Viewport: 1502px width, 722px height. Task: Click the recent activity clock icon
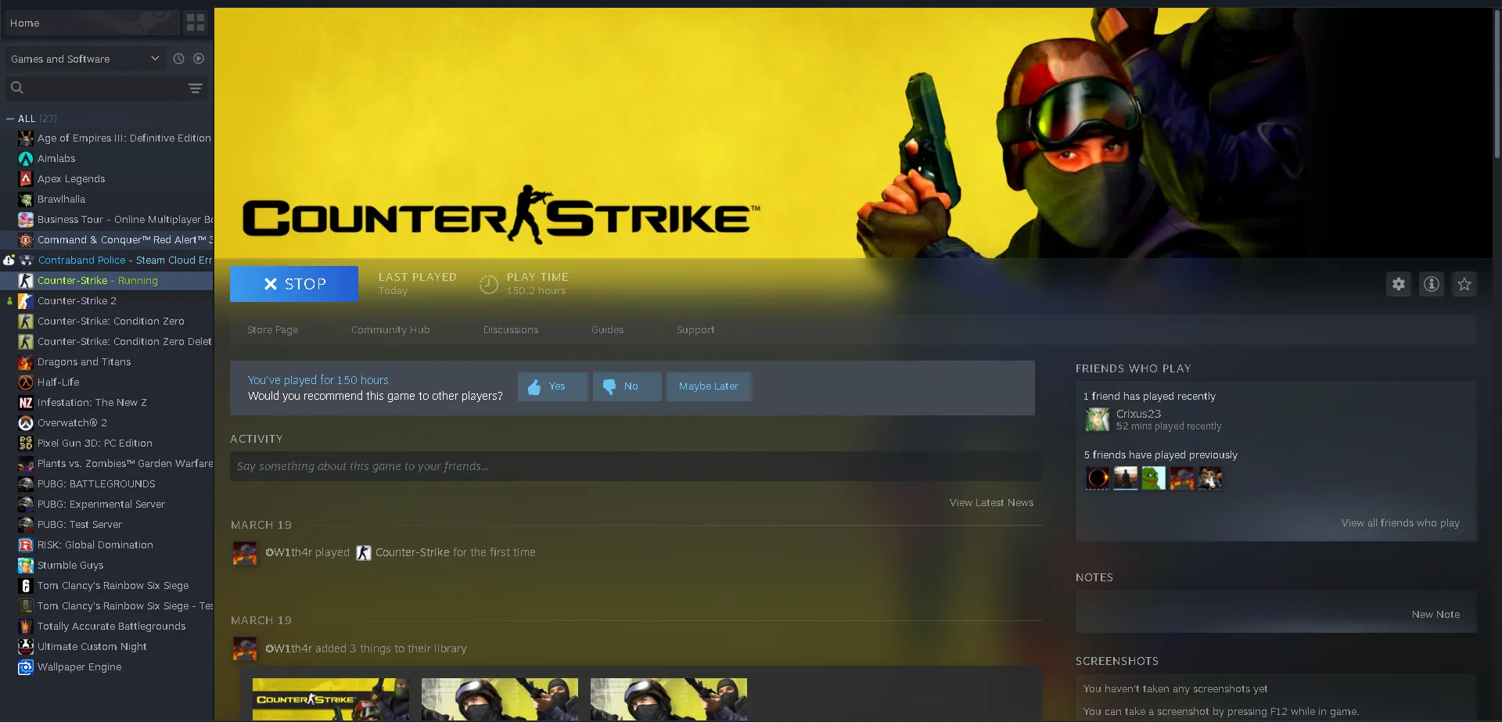coord(178,59)
